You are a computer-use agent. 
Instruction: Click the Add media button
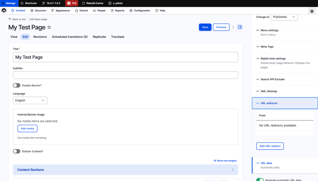(x=28, y=128)
